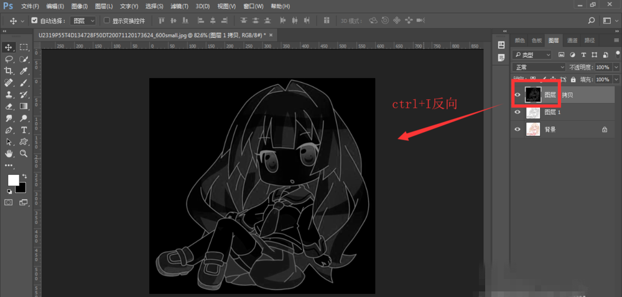Select the Clone Stamp tool
The height and width of the screenshot is (297, 622).
(x=8, y=94)
